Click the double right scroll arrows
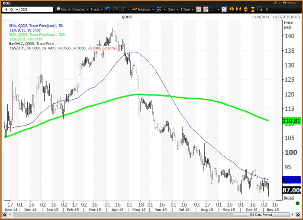Image resolution: width=303 pixels, height=220 pixels. tap(298, 215)
